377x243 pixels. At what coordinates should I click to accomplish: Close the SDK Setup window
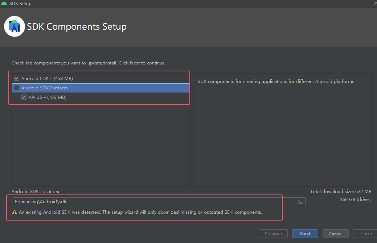[x=375, y=3]
